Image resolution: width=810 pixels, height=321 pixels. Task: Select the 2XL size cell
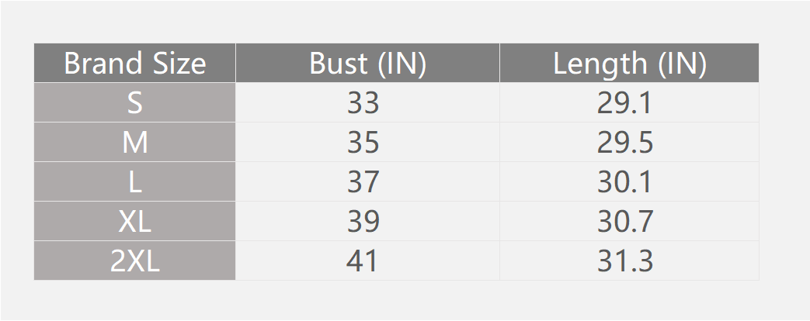[135, 261]
